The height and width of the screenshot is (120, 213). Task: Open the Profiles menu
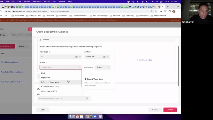click(47, 1)
